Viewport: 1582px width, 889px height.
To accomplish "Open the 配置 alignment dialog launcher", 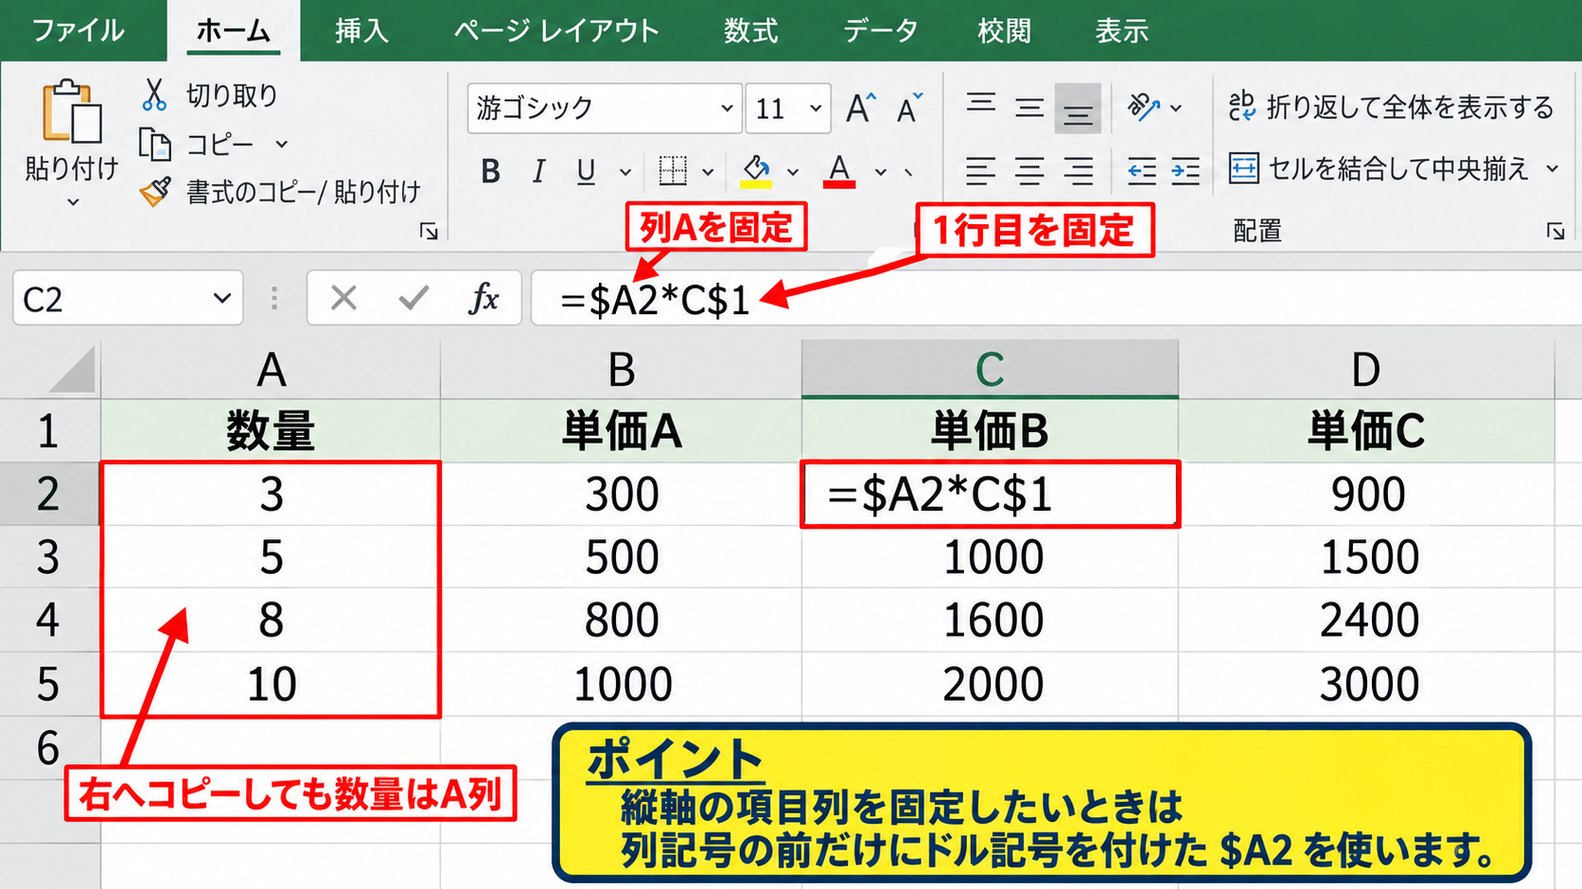I will pos(1556,232).
